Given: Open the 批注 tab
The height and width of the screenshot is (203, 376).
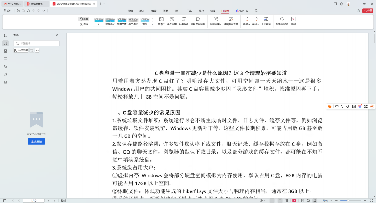Looking at the screenshot, I should (x=177, y=11).
